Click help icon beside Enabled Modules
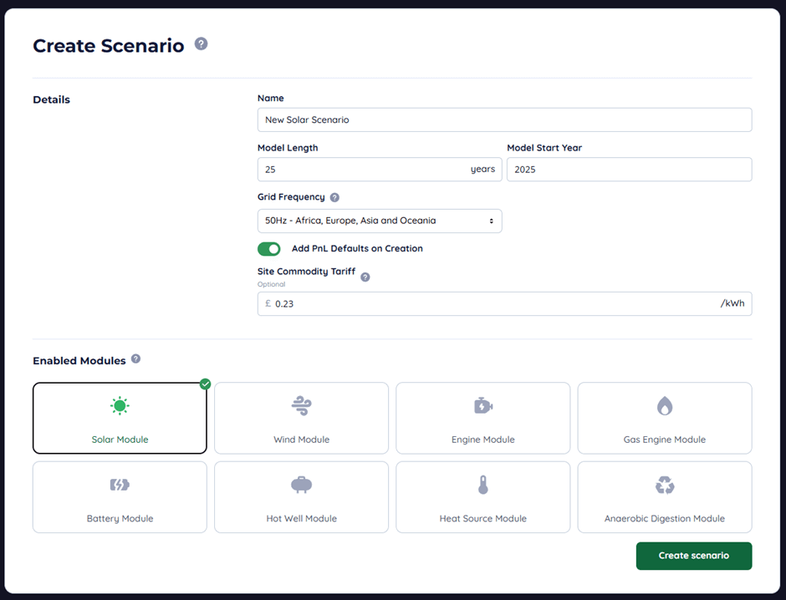786x600 pixels. click(x=135, y=359)
